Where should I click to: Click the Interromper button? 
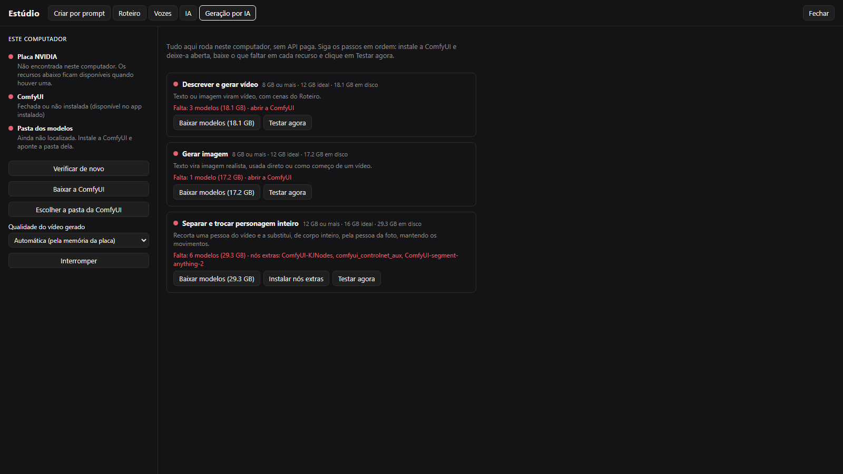click(x=79, y=261)
